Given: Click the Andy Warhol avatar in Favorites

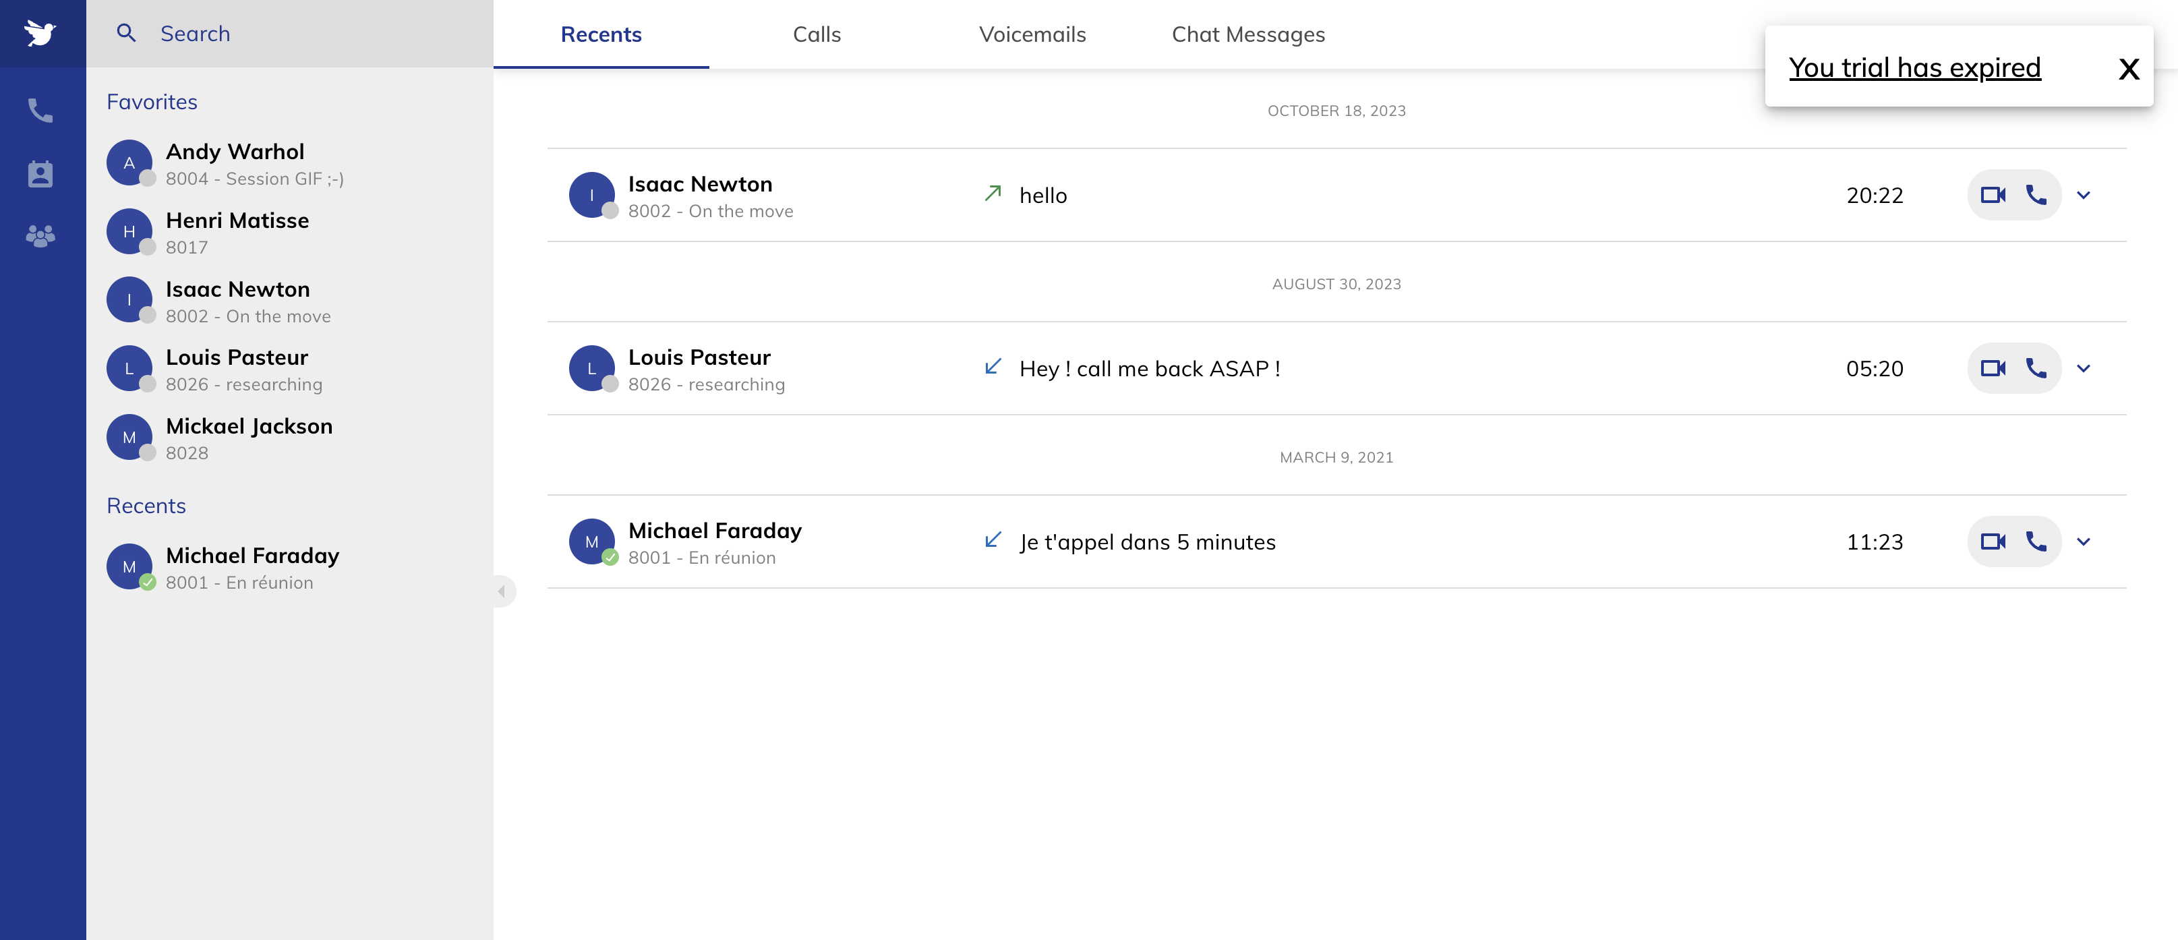Looking at the screenshot, I should point(129,163).
